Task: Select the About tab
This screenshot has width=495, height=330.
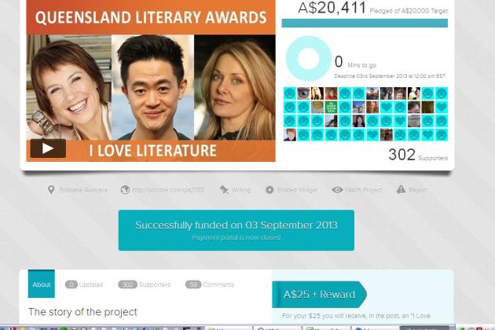Action: pos(42,284)
